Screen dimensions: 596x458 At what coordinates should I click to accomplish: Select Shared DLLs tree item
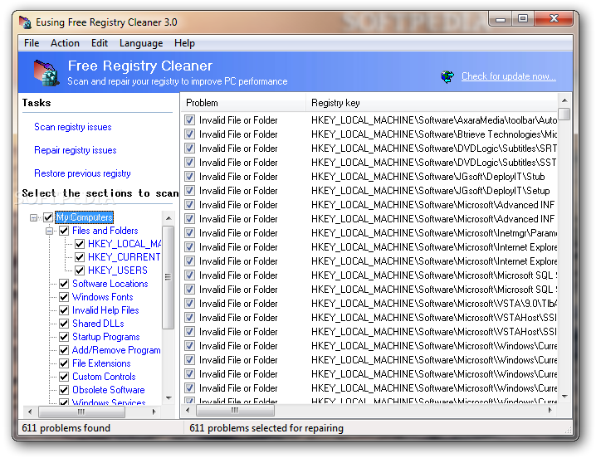point(98,324)
